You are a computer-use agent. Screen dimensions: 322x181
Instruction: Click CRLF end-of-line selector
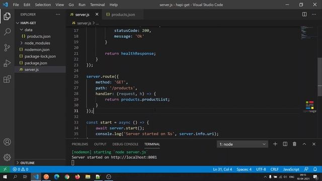(274, 169)
